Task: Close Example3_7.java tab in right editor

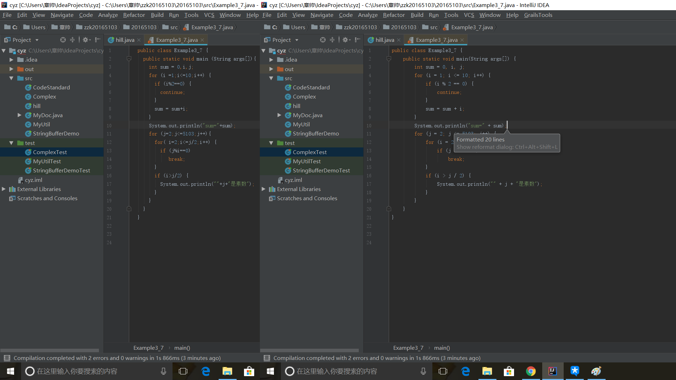Action: pos(462,40)
